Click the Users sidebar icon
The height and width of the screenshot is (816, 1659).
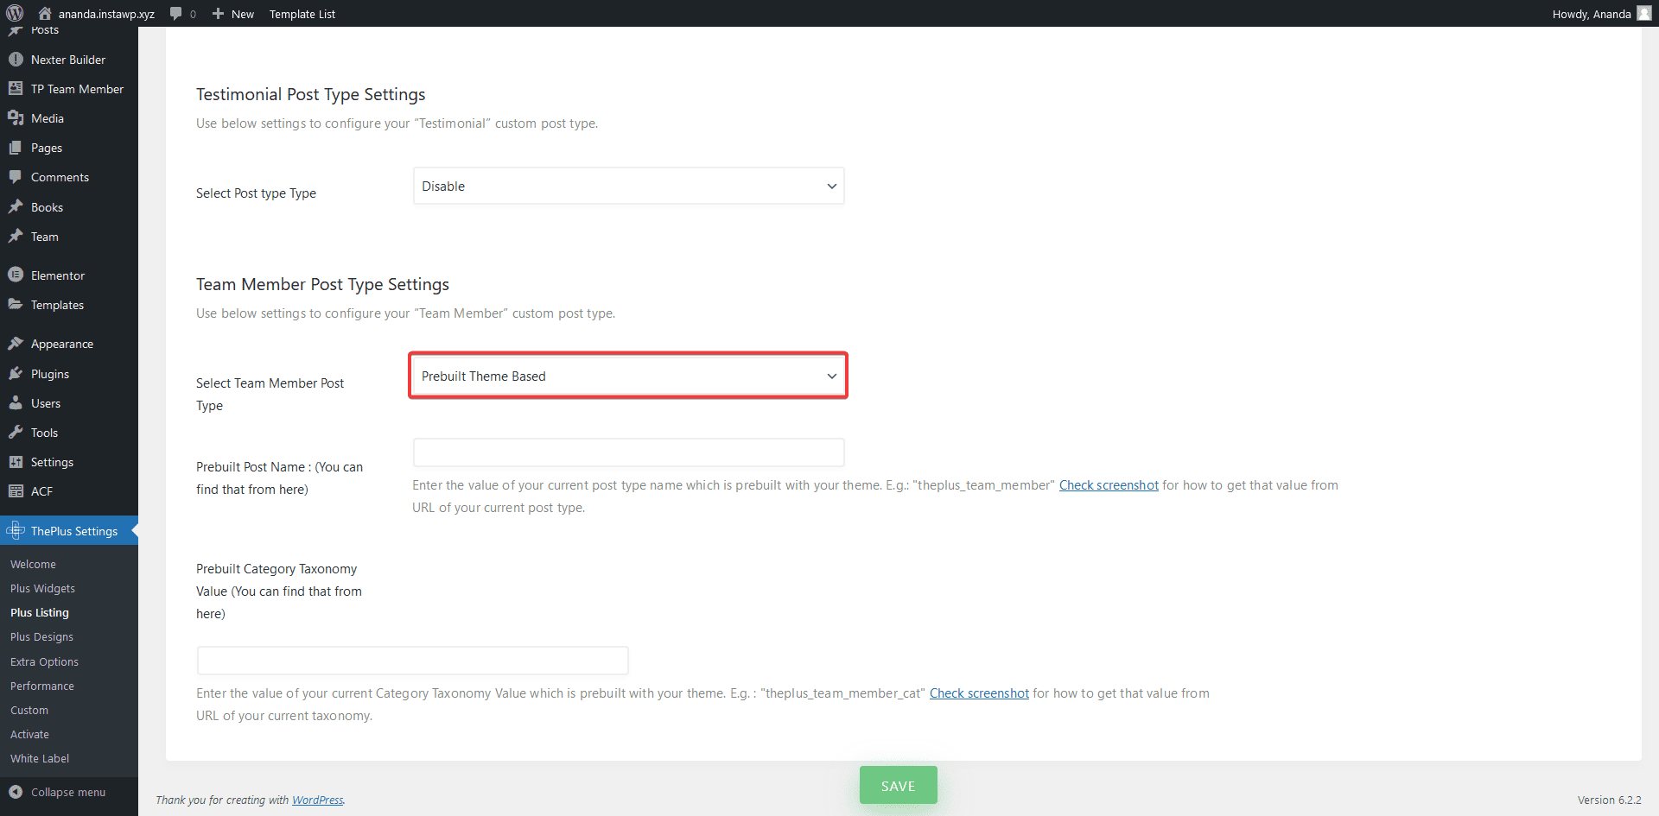click(16, 402)
